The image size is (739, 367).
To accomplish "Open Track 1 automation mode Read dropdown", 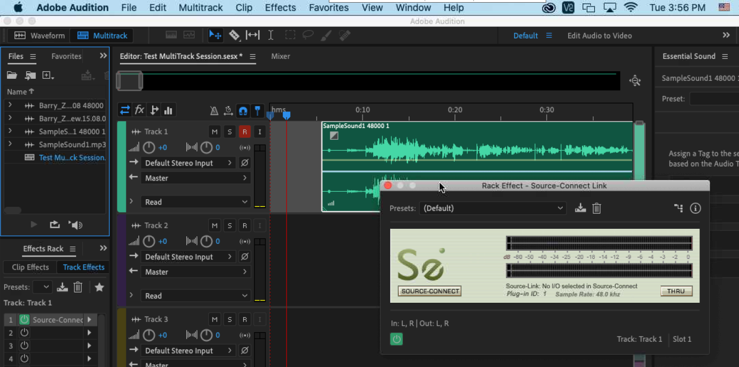I will pos(196,202).
